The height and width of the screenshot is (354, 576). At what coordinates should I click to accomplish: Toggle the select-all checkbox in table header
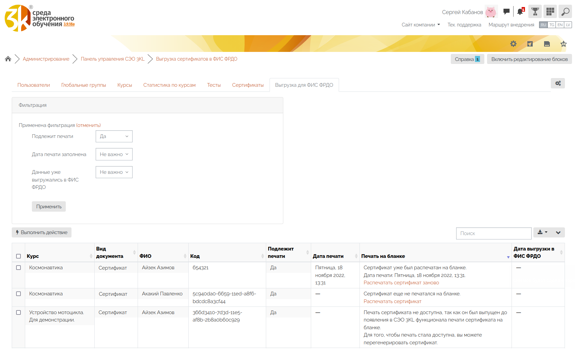tap(18, 256)
